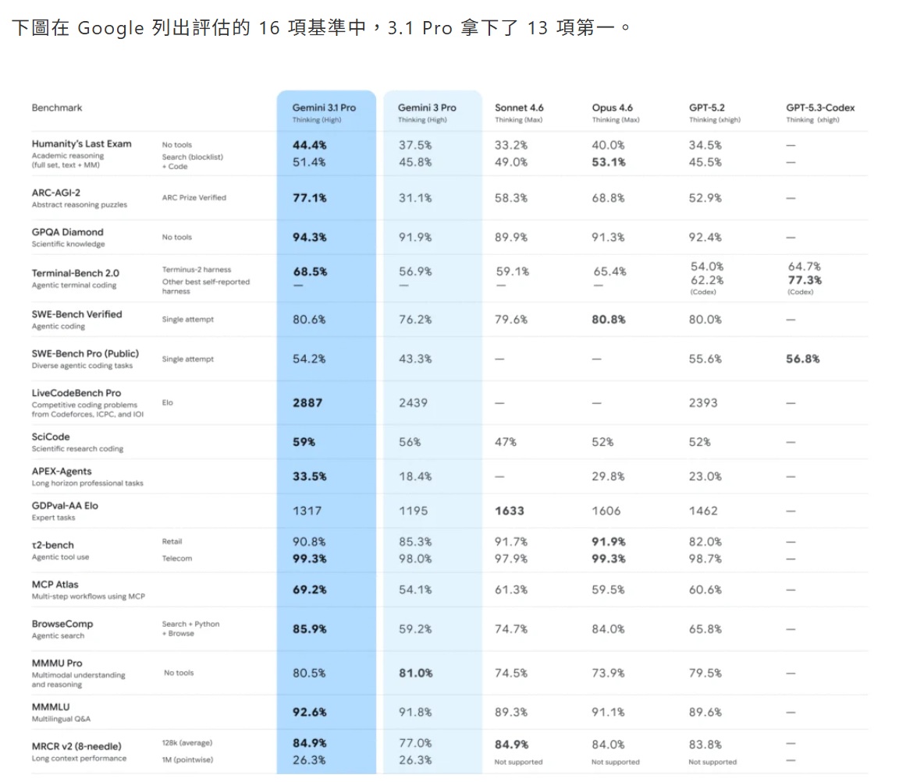899x782 pixels.
Task: Select the 'Terminal-Bench 2.0' row label
Action: pyautogui.click(x=75, y=273)
